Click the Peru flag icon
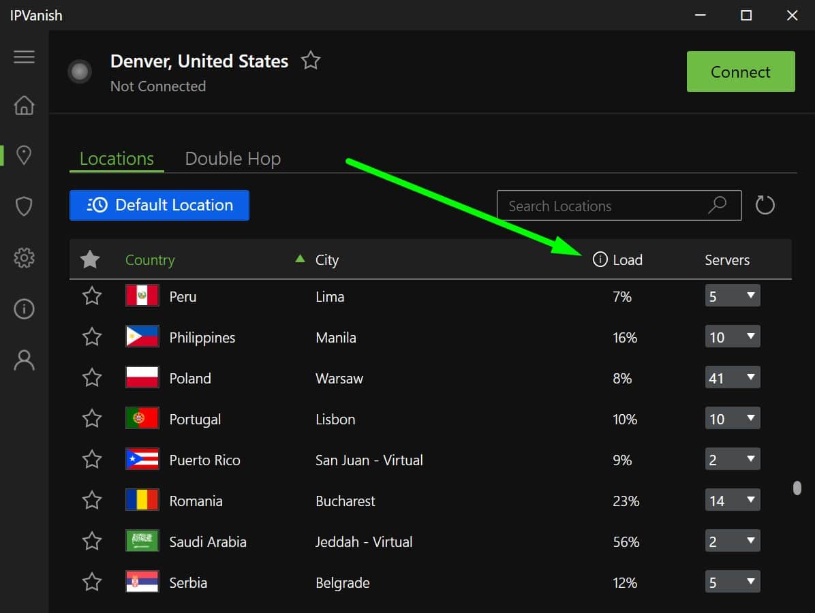This screenshot has width=815, height=613. tap(142, 296)
